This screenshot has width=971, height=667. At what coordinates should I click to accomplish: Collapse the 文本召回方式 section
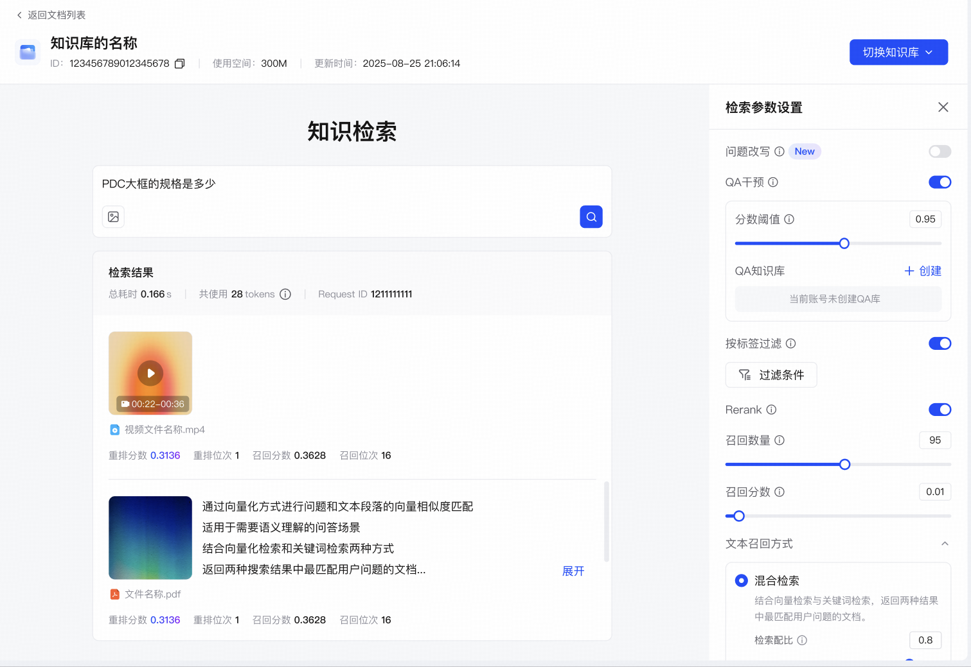pyautogui.click(x=945, y=544)
